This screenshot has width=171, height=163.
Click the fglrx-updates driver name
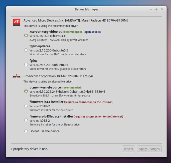40,46
